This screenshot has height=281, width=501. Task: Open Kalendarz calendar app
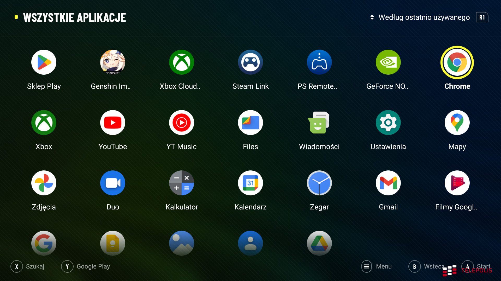(x=250, y=183)
